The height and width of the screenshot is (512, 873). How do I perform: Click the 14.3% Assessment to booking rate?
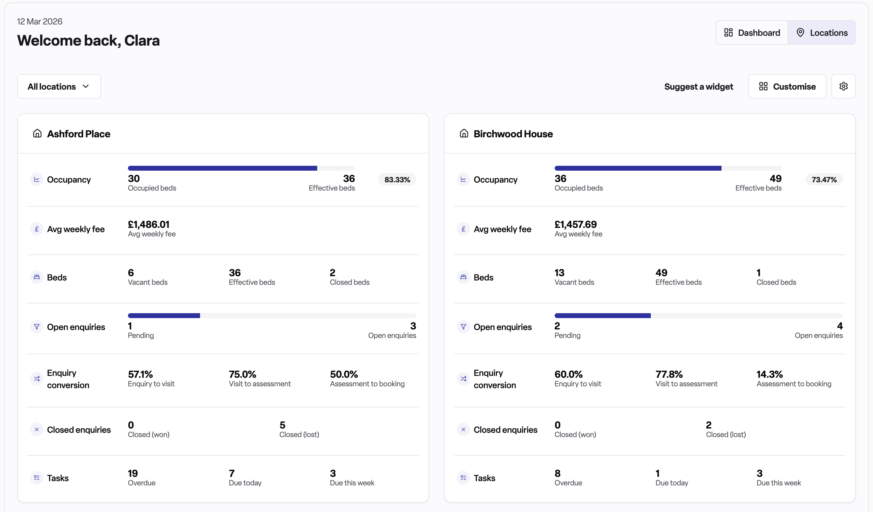coord(770,374)
